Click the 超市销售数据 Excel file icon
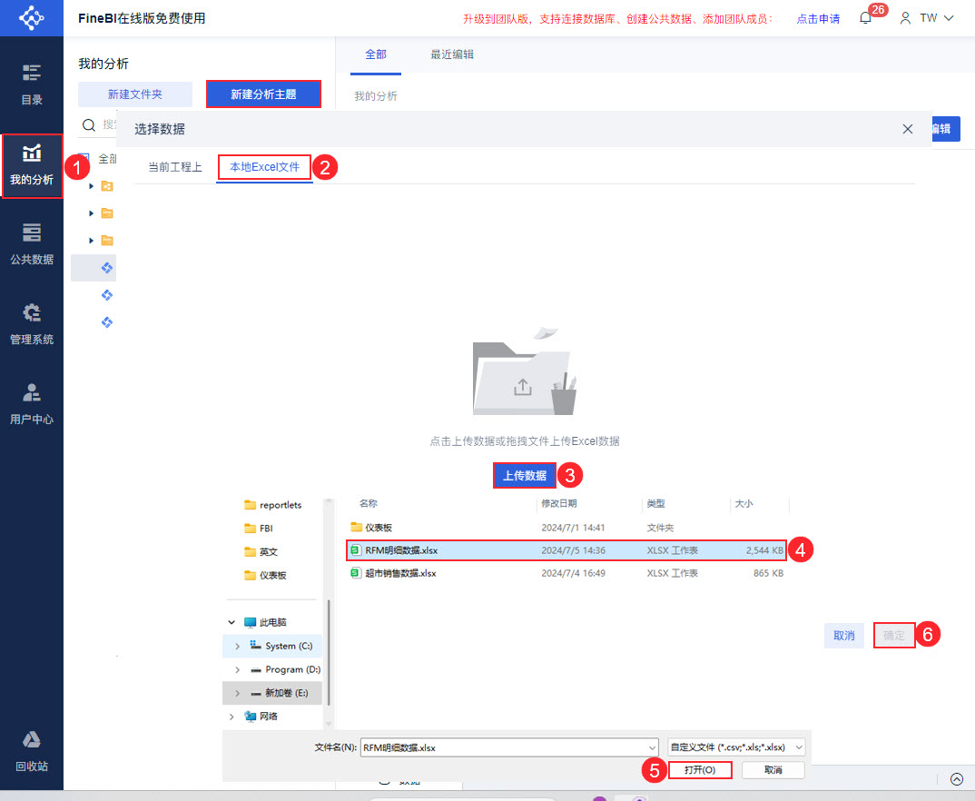The width and height of the screenshot is (975, 801). coord(355,573)
